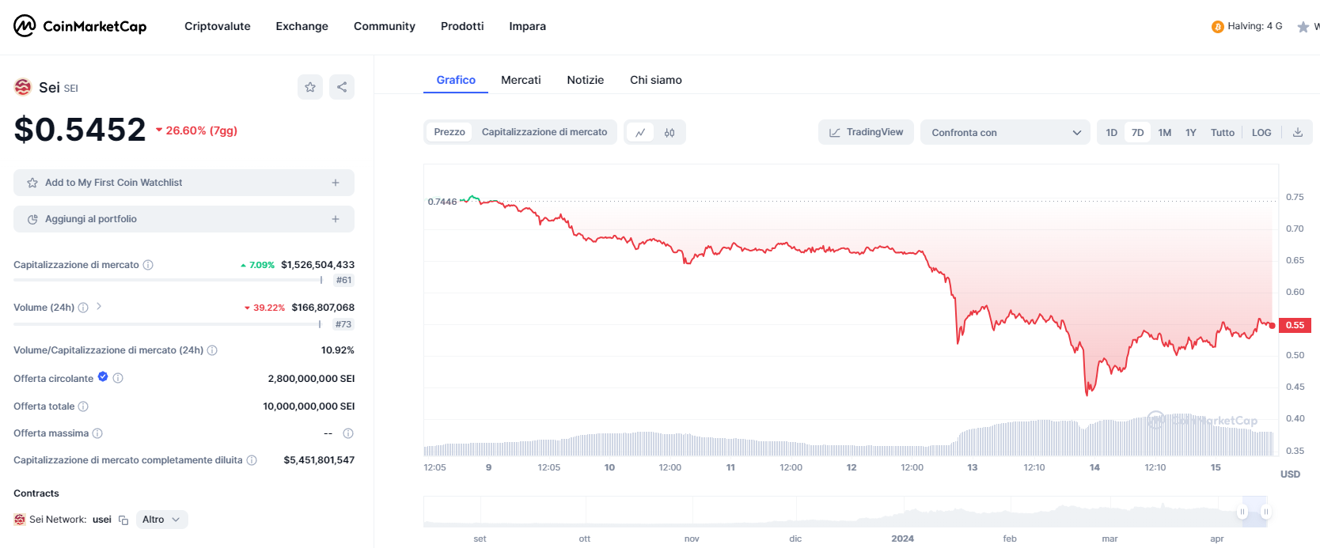
Task: Switch to line chart view icon
Action: coord(640,133)
